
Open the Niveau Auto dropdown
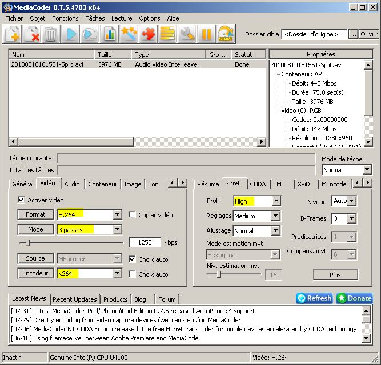point(352,201)
